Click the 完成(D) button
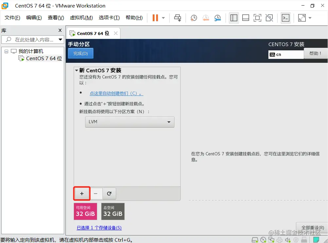The width and height of the screenshot is (328, 243). [x=81, y=54]
